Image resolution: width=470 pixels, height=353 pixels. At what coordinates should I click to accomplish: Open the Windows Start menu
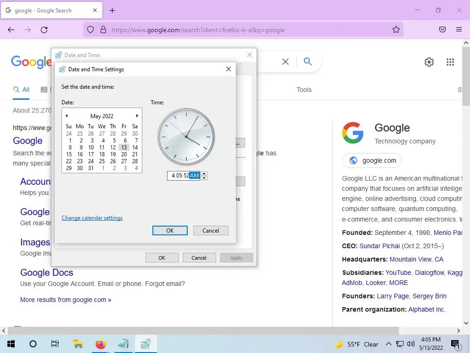point(11,344)
